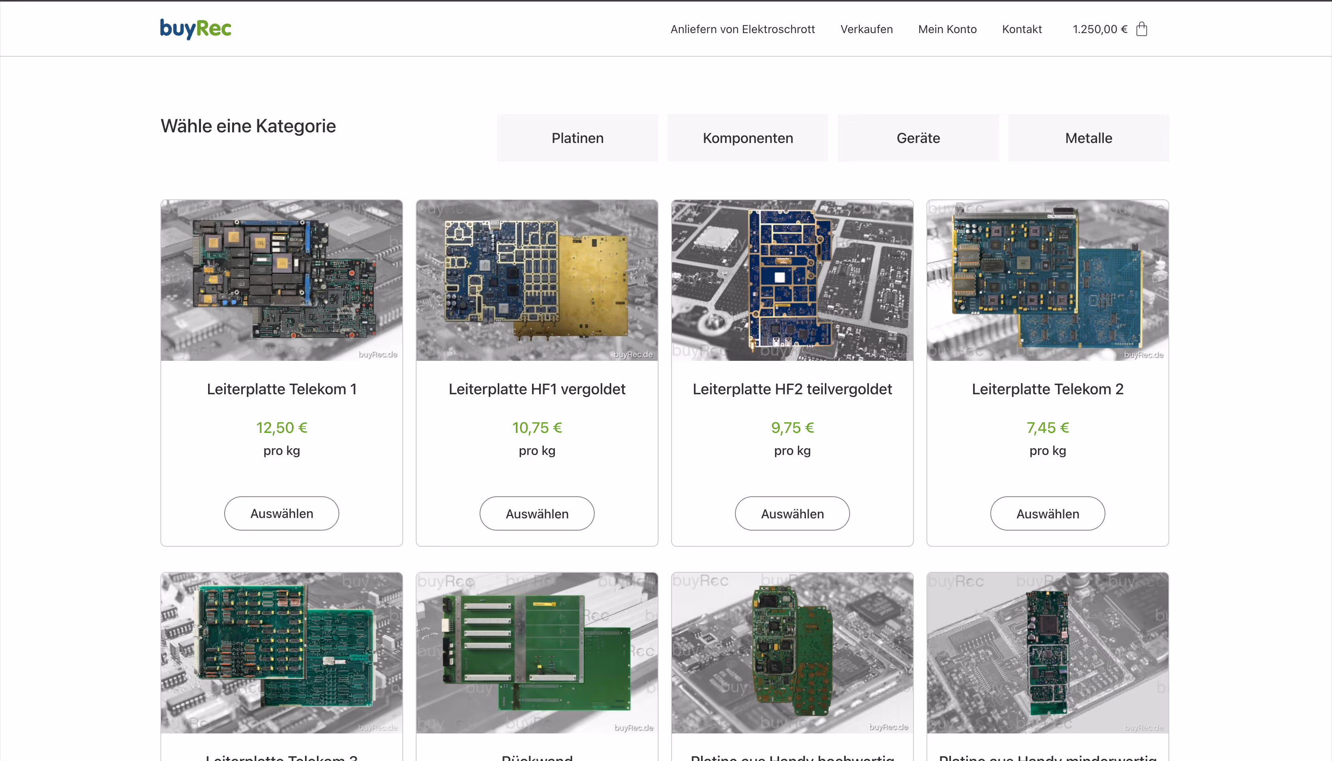Open the Leiterplatte HF1 vergoldet product image
The height and width of the screenshot is (761, 1332).
click(537, 280)
